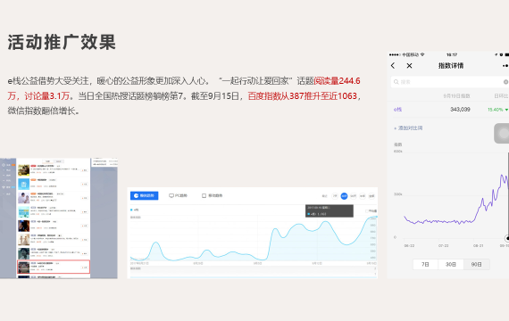The height and width of the screenshot is (321, 509).
Task: Select the 90-day circle in Baidu chart
Action: pos(354,196)
